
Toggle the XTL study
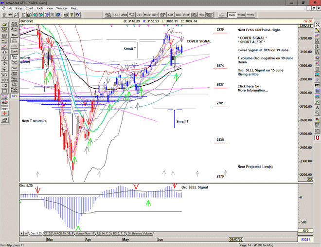14,96
